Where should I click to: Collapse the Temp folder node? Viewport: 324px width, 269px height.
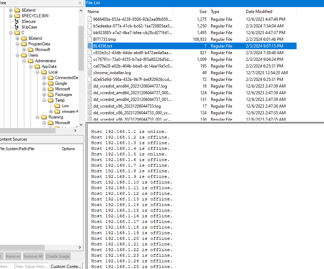(44, 101)
